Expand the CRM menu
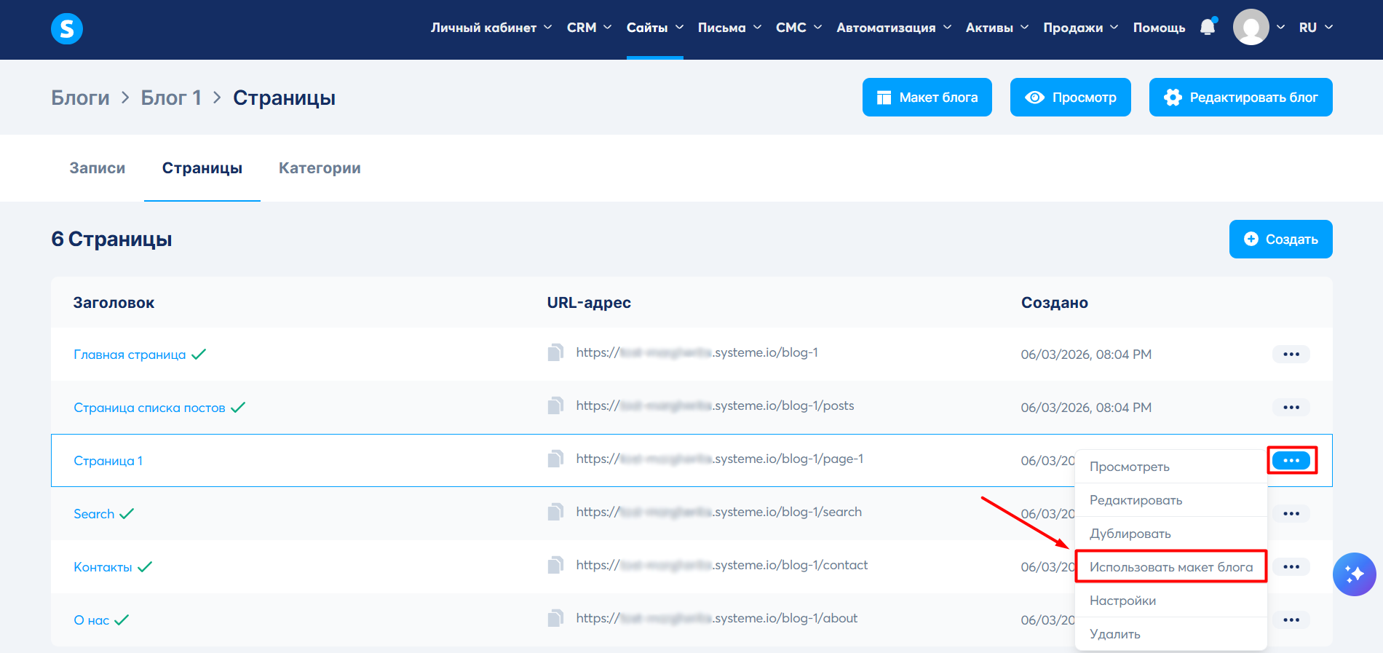The width and height of the screenshot is (1383, 653). 589,28
